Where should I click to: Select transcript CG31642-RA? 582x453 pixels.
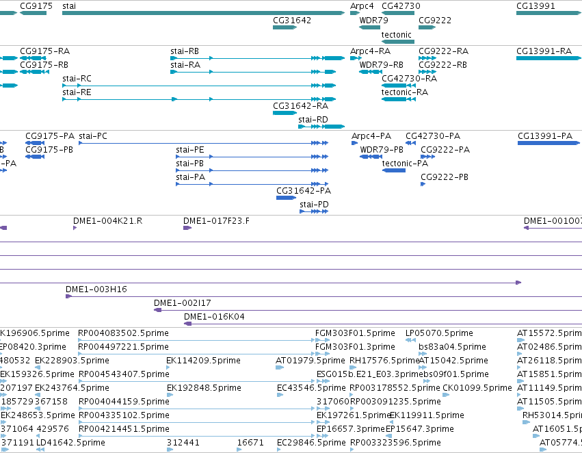(285, 113)
